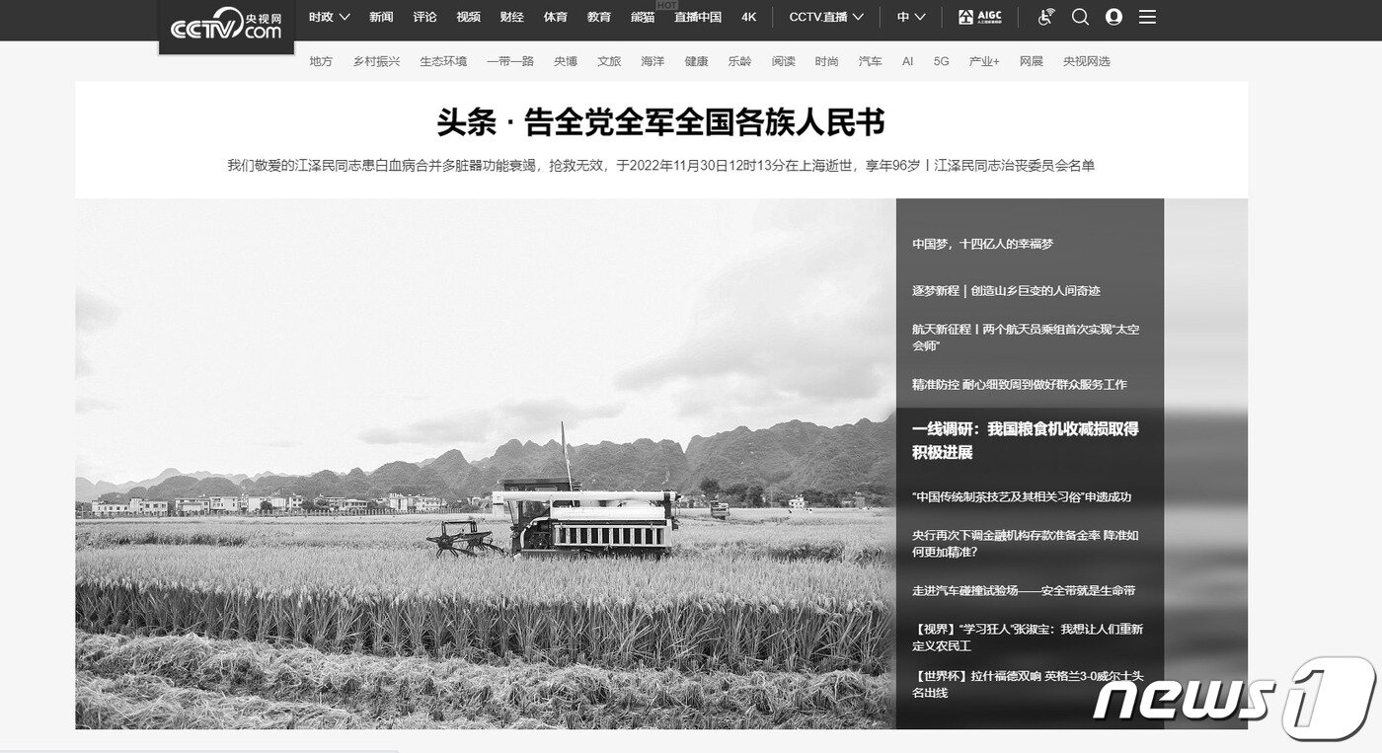Open 世界杯 拉什福德双响 story

[1028, 684]
